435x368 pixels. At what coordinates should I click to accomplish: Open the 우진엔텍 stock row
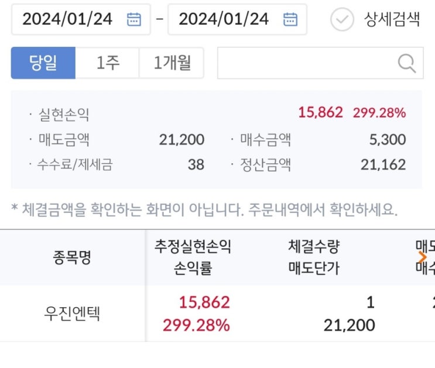coord(72,314)
